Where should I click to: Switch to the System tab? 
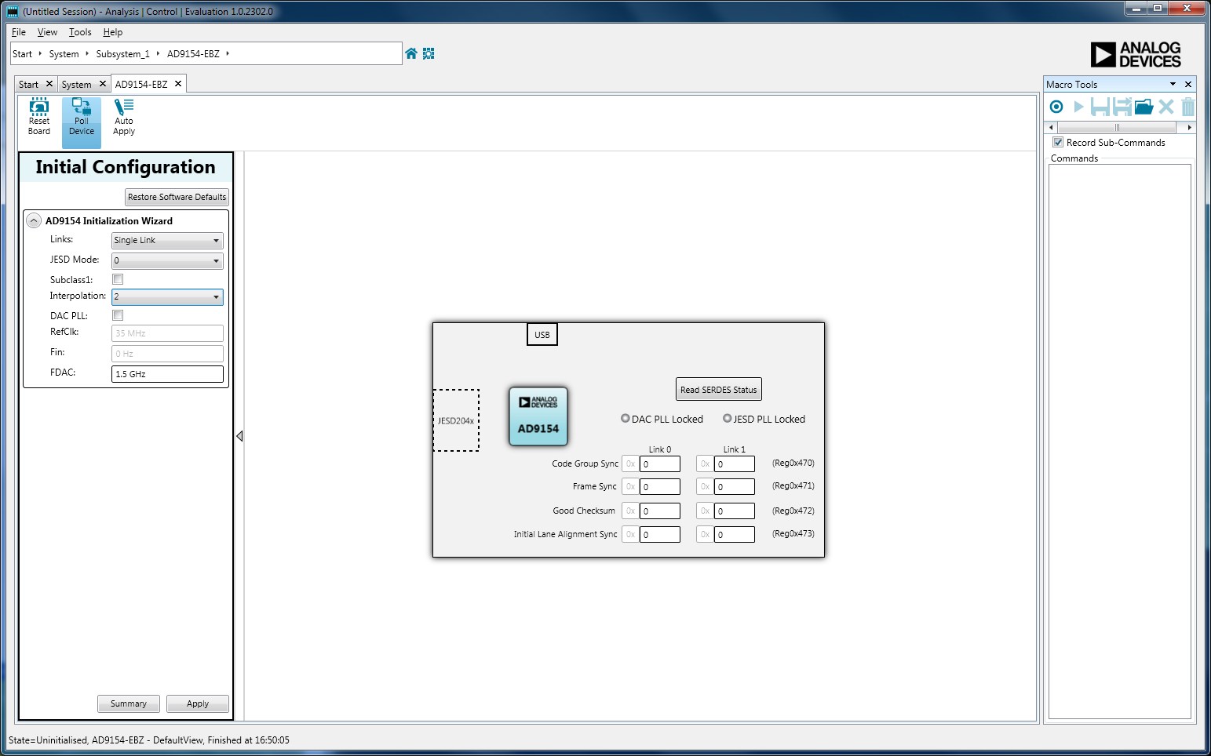[77, 85]
